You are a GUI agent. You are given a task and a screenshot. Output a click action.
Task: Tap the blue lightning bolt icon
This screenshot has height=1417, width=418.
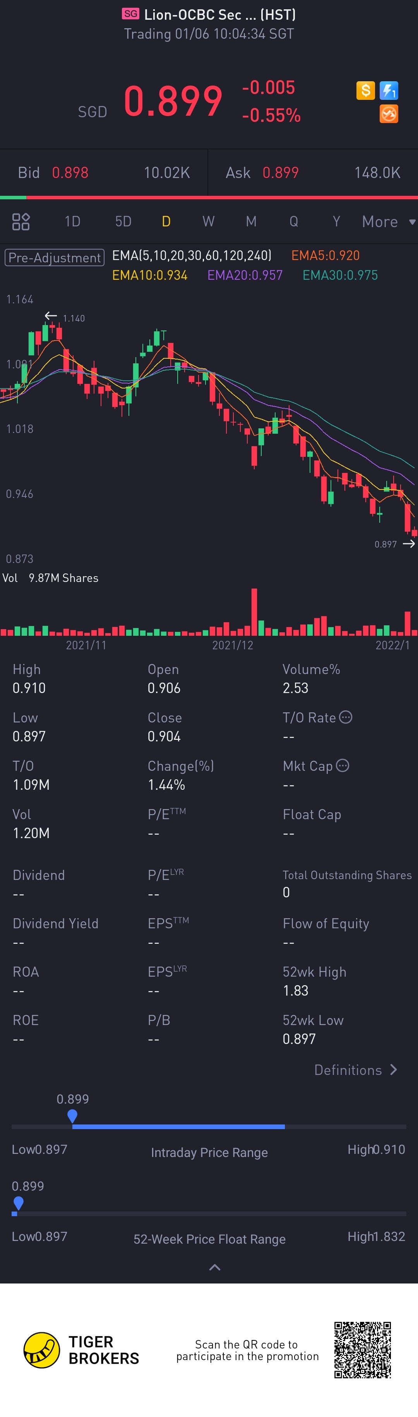[389, 90]
